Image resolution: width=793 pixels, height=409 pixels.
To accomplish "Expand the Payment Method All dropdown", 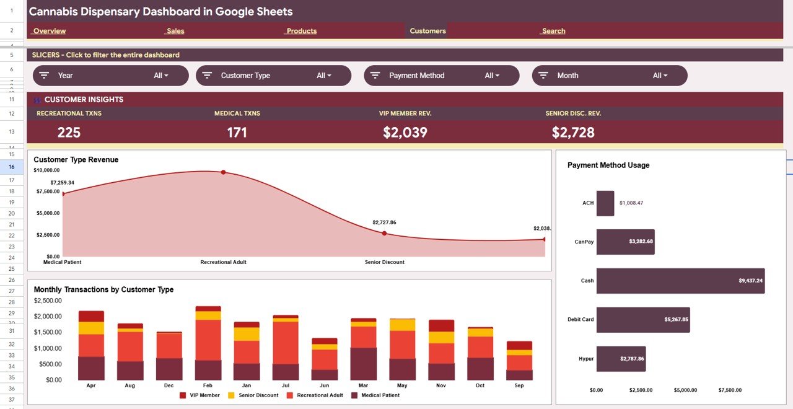I will [493, 76].
